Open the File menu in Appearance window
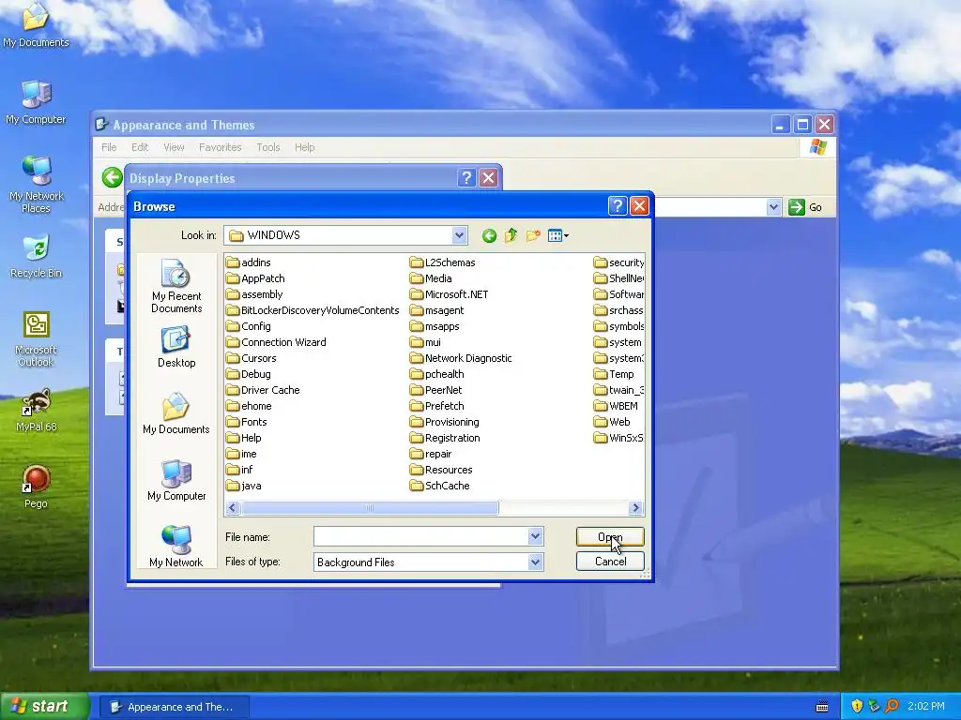This screenshot has width=961, height=720. [x=109, y=147]
